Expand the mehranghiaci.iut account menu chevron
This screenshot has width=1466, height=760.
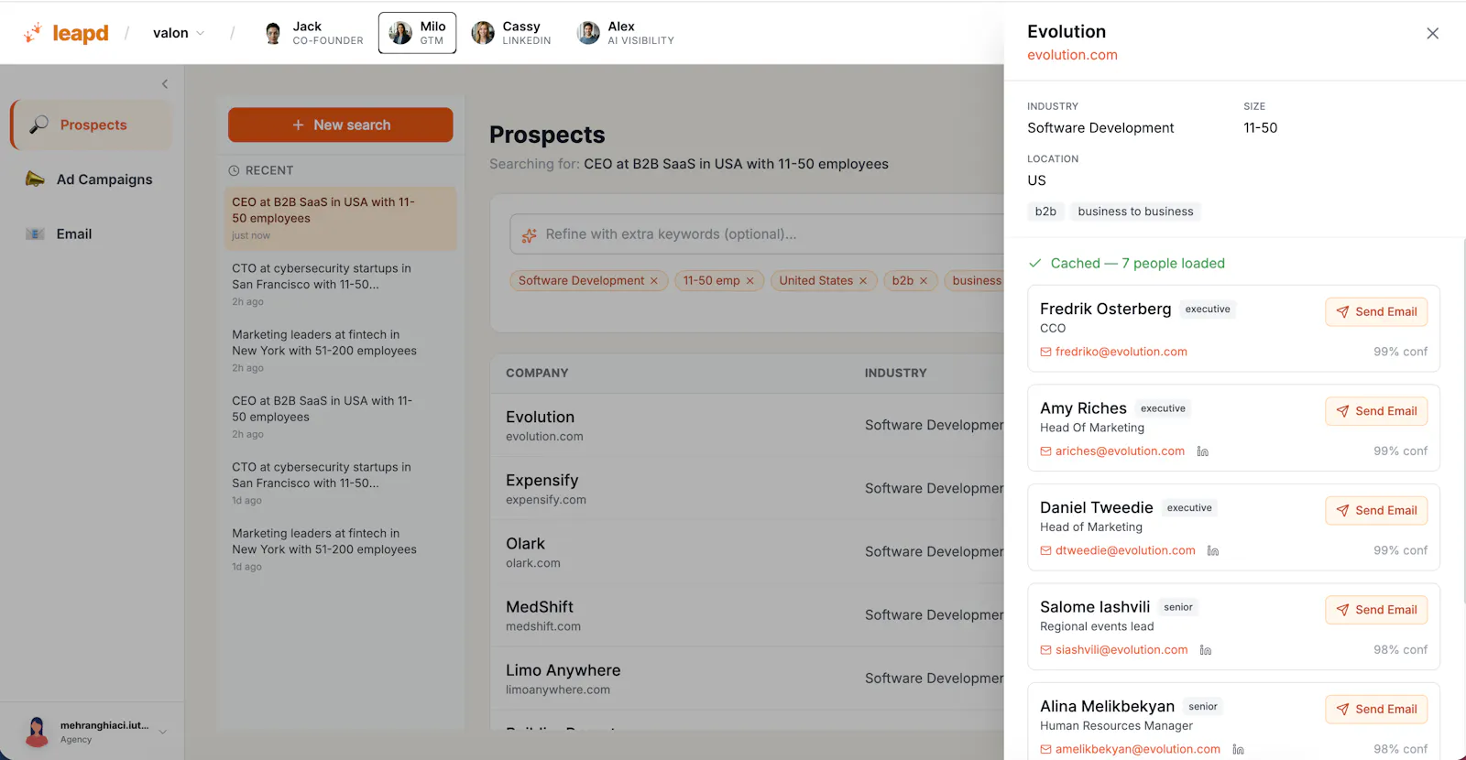tap(163, 732)
